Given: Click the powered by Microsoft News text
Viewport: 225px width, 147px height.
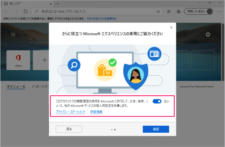Looking at the screenshot, I should 197,87.
